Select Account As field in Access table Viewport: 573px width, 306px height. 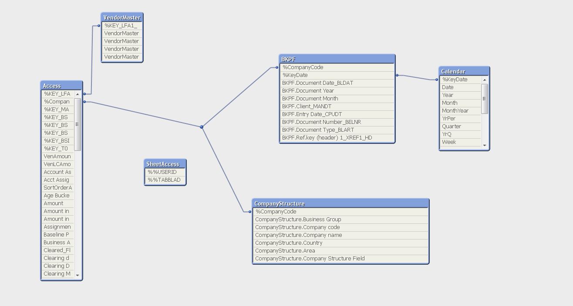pos(58,172)
